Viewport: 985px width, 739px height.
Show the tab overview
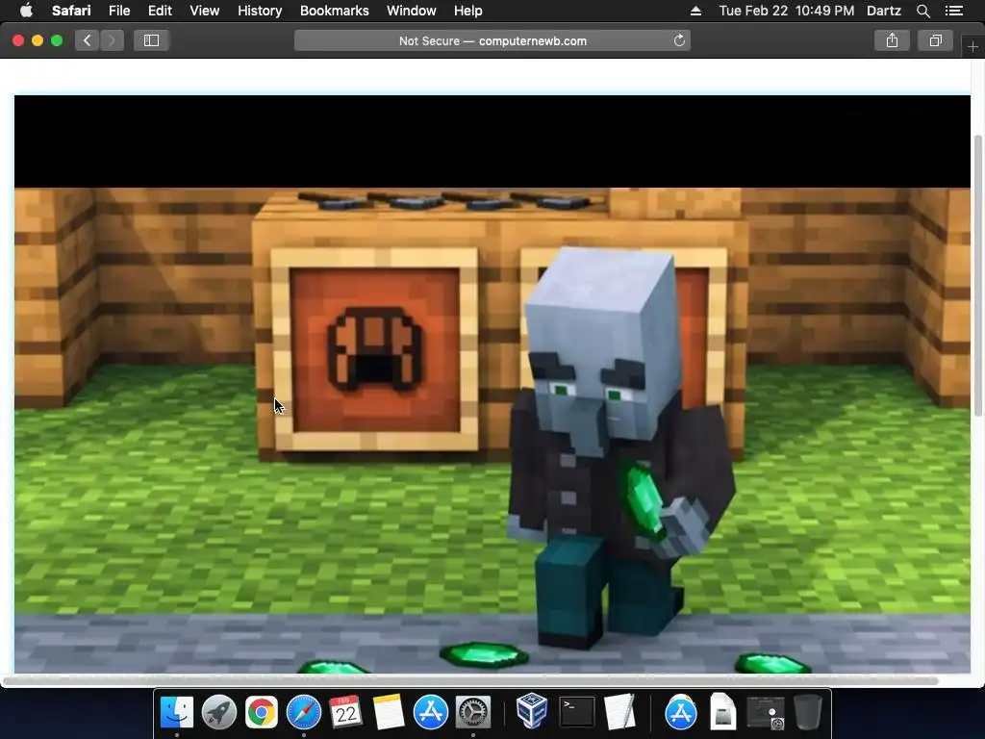pyautogui.click(x=935, y=40)
